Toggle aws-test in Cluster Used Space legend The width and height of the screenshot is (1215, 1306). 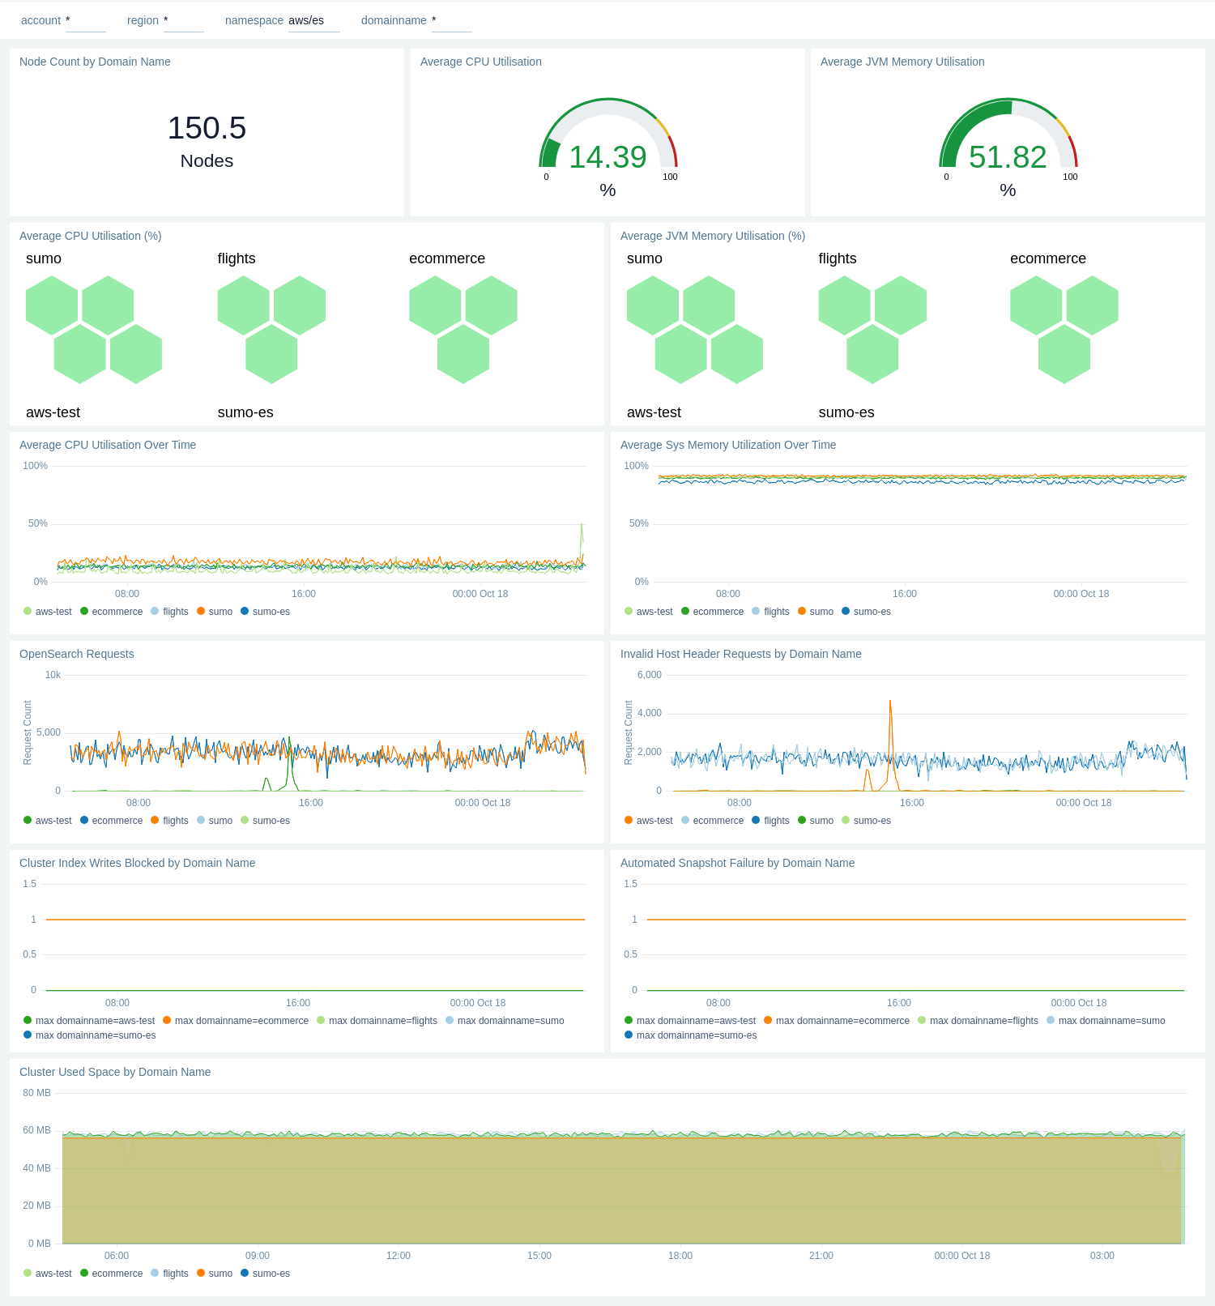[48, 1274]
